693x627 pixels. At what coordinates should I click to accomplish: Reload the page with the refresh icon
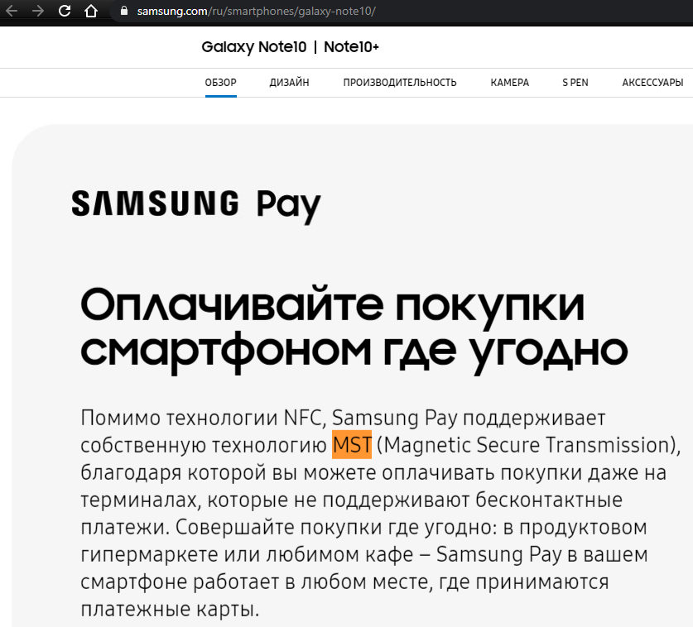(65, 11)
